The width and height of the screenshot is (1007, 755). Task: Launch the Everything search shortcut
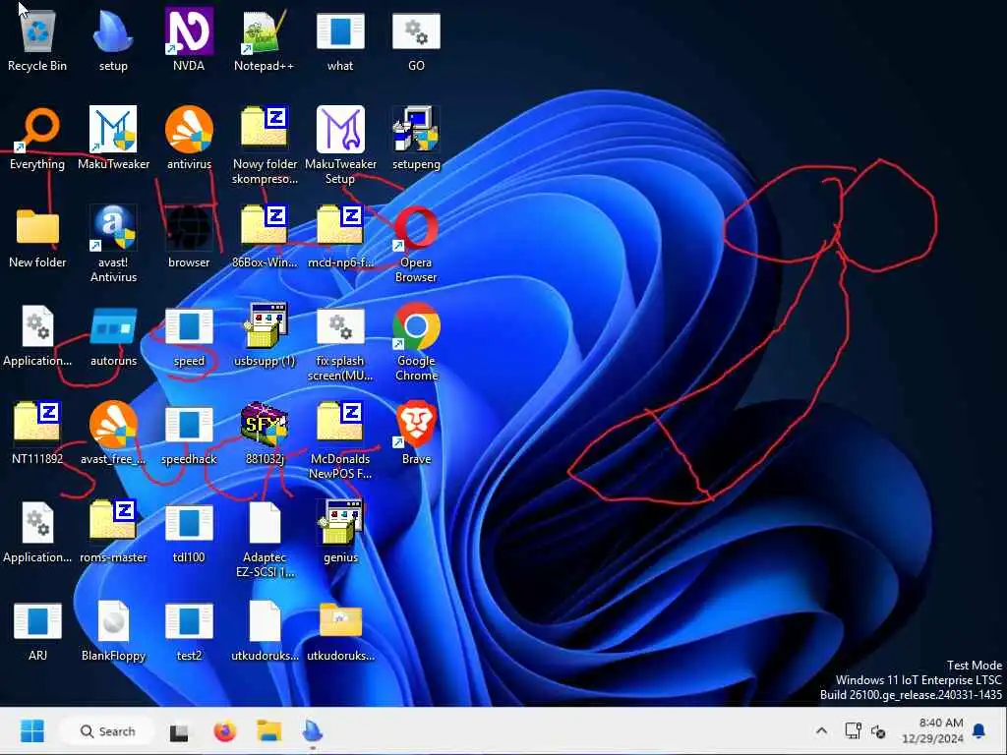pos(37,138)
